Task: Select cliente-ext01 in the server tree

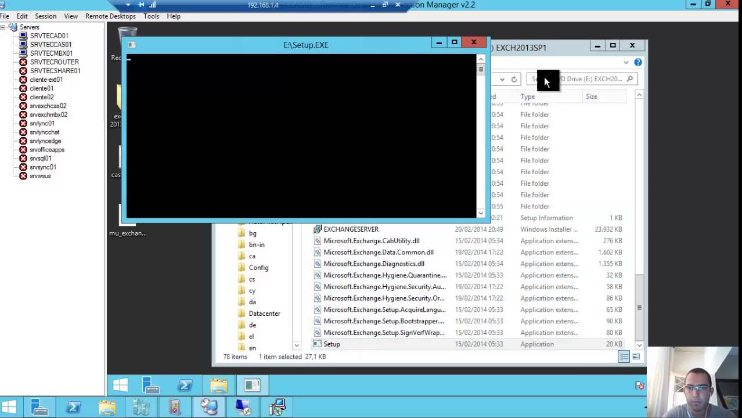Action: click(46, 80)
